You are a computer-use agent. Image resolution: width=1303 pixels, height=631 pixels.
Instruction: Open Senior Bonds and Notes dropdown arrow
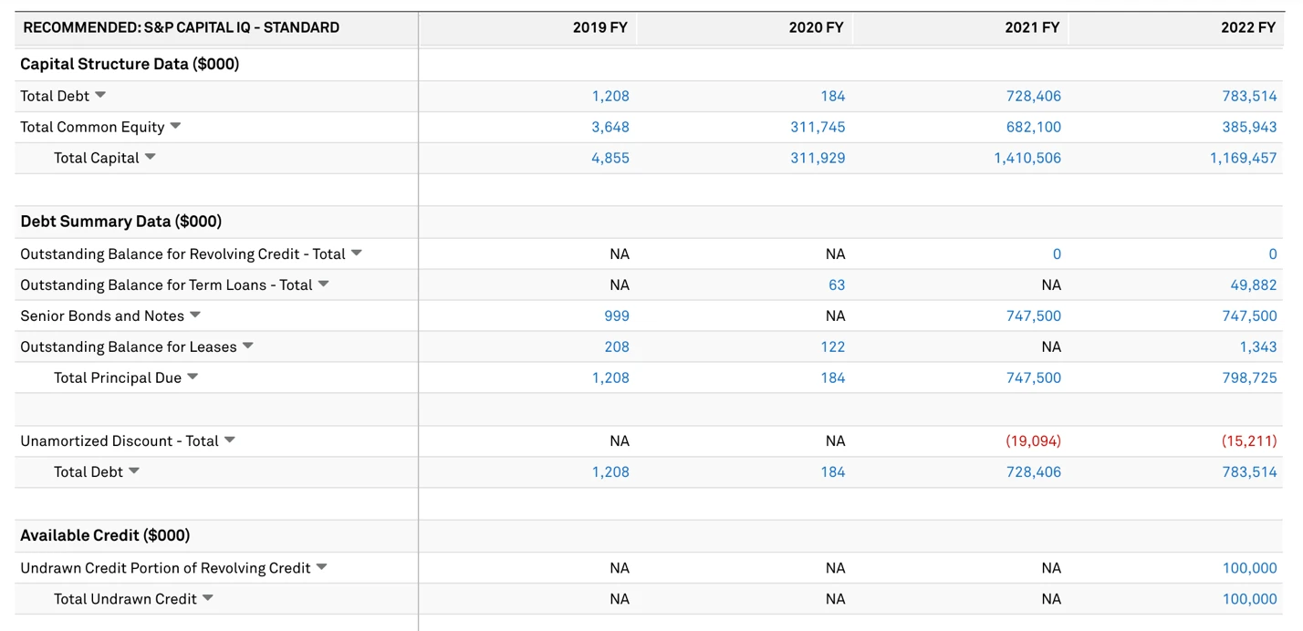pos(195,315)
